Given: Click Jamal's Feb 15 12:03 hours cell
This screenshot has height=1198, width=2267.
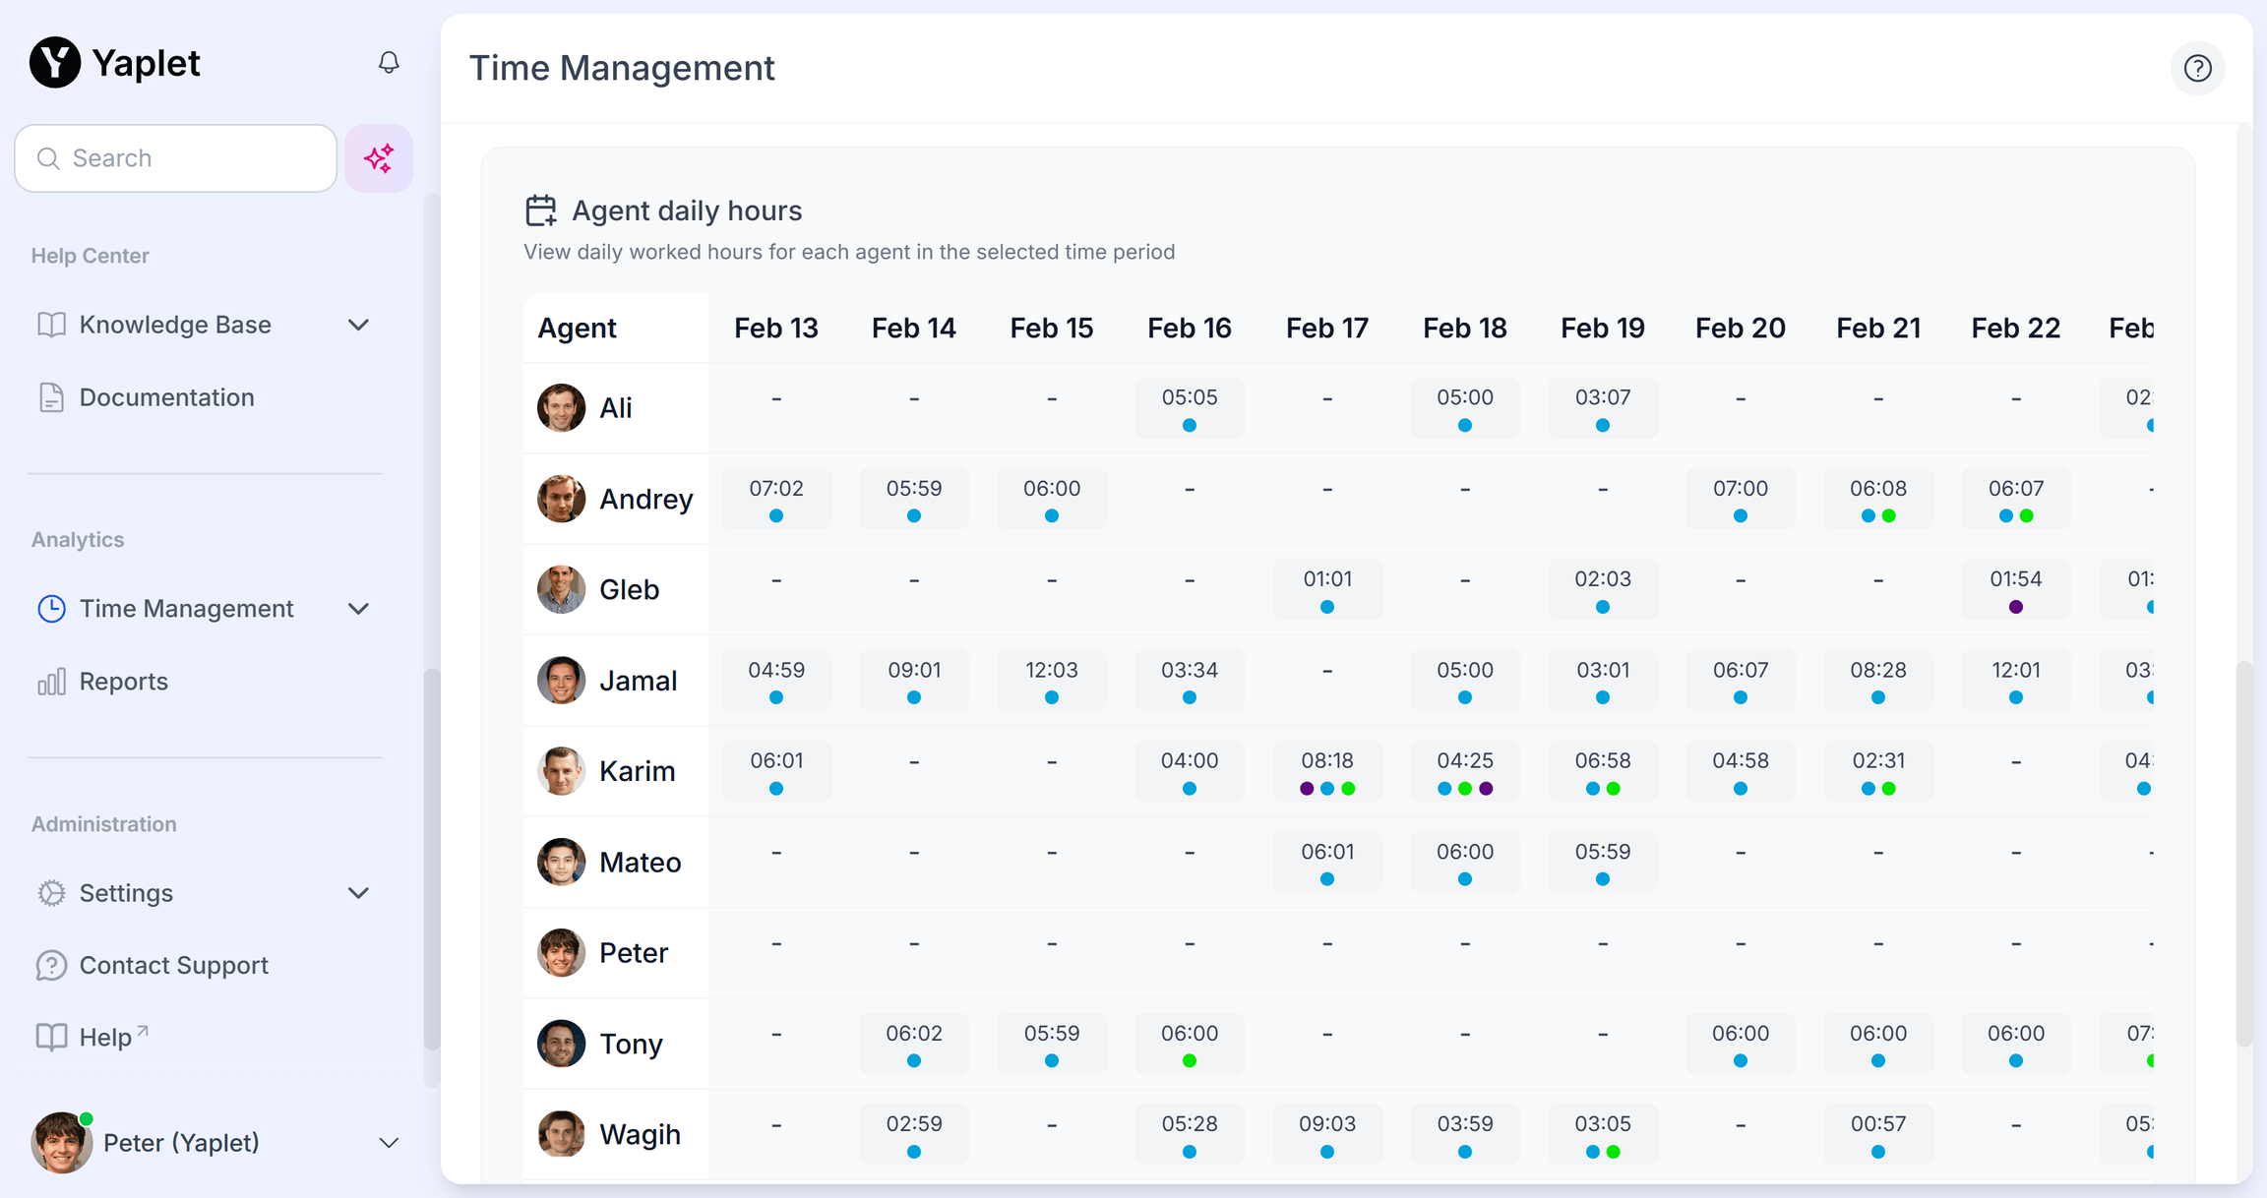Looking at the screenshot, I should (1051, 681).
